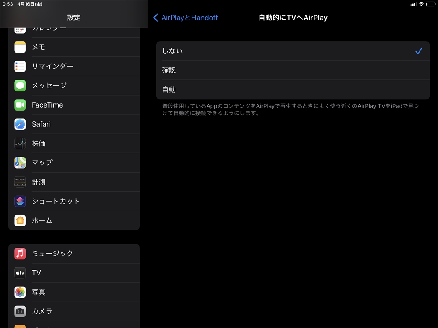Open メモ settings row
The width and height of the screenshot is (438, 328).
tap(74, 47)
